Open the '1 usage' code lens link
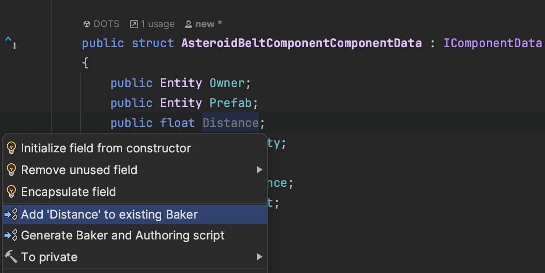Screen dimensions: 545x273 tap(157, 24)
